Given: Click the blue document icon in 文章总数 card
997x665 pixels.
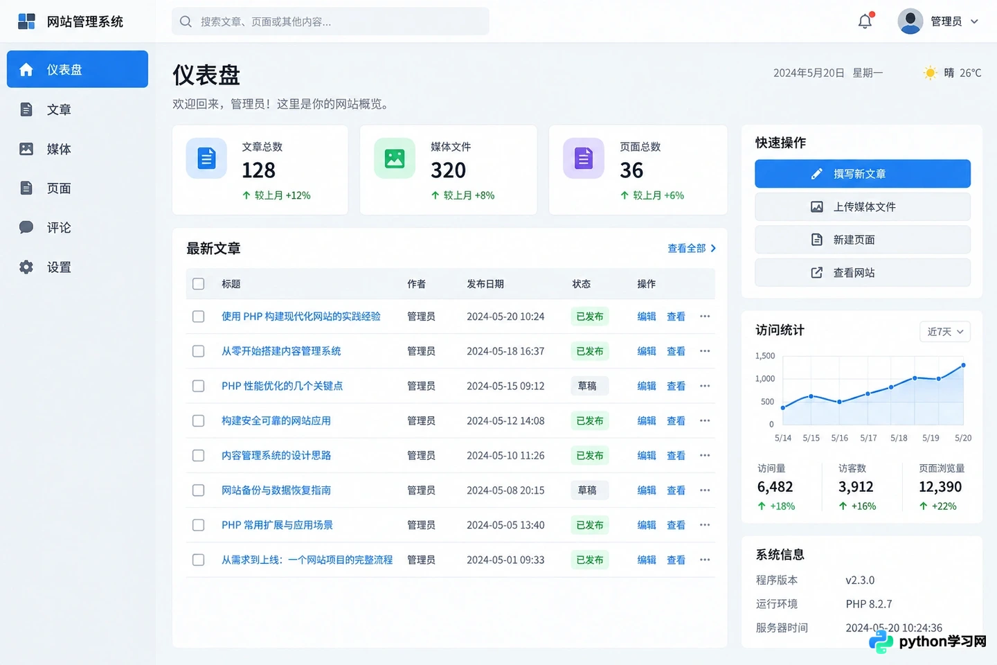Looking at the screenshot, I should [206, 159].
